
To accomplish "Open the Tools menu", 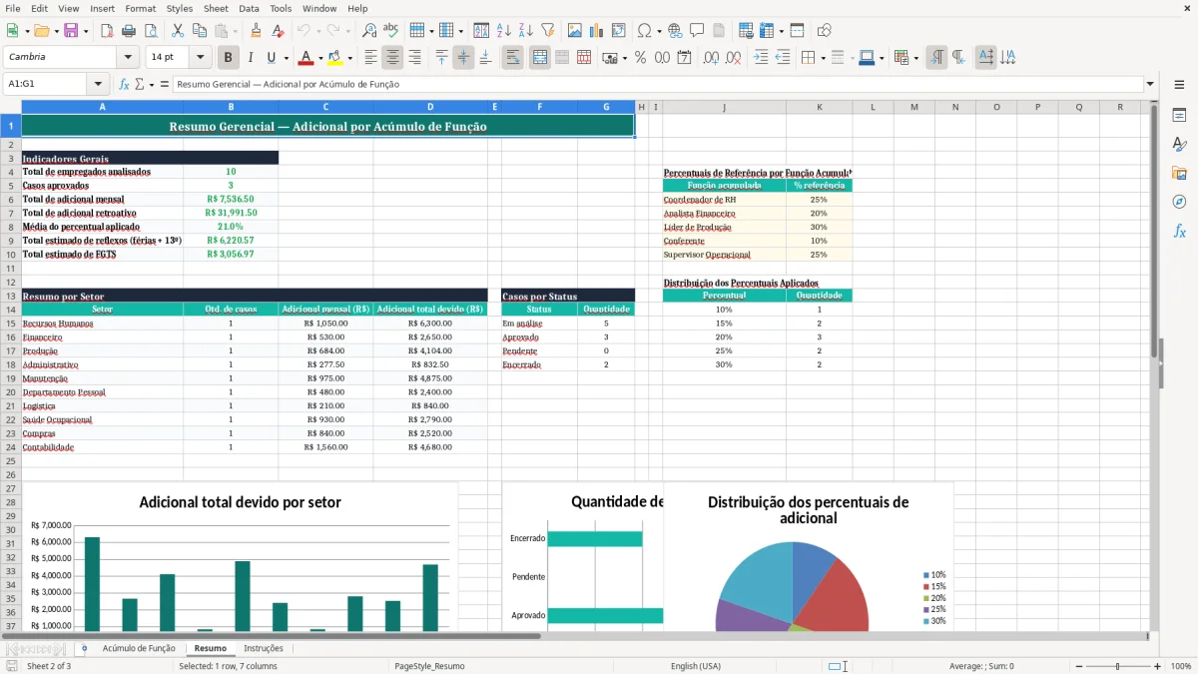I will pyautogui.click(x=281, y=8).
